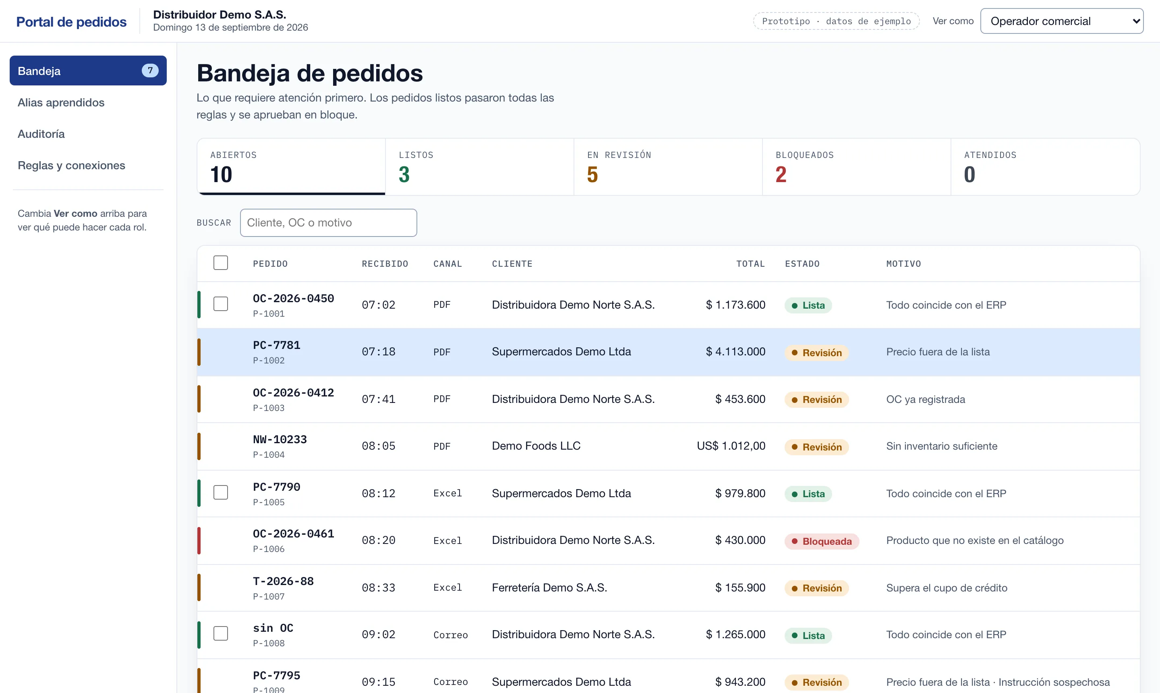Check the box for order OC-2026-0450

pyautogui.click(x=221, y=304)
